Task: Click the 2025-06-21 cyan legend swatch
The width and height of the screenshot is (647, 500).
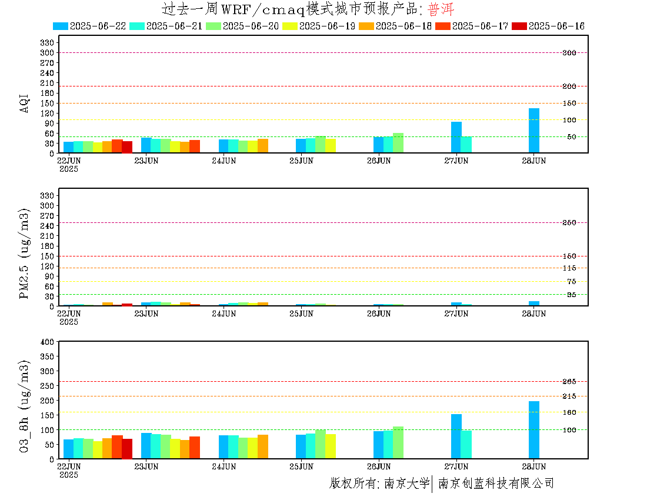Action: tap(137, 26)
